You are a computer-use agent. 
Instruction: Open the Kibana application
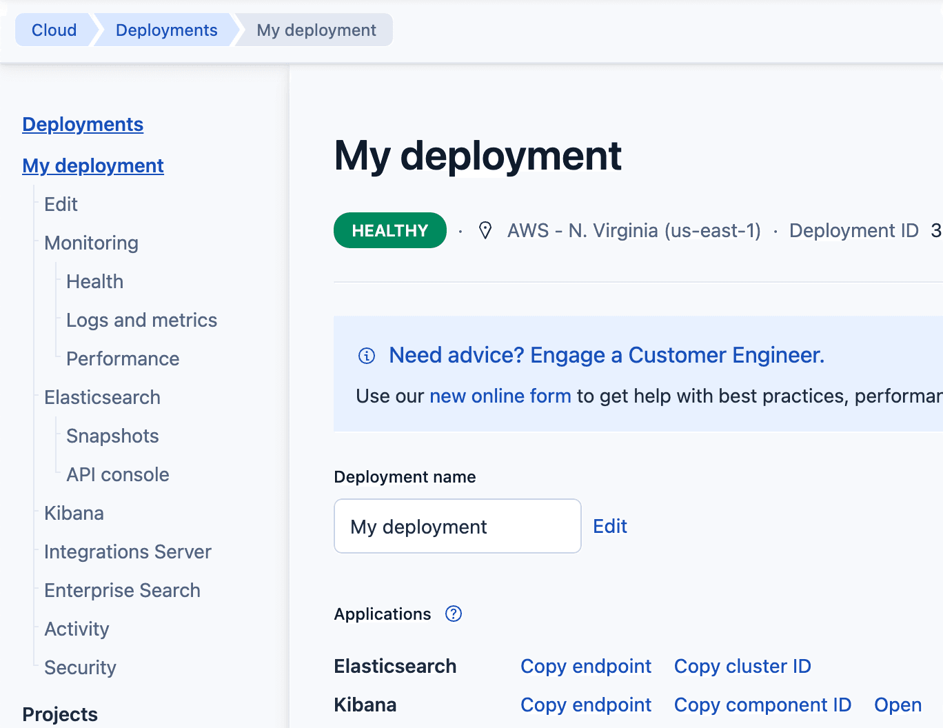(897, 705)
